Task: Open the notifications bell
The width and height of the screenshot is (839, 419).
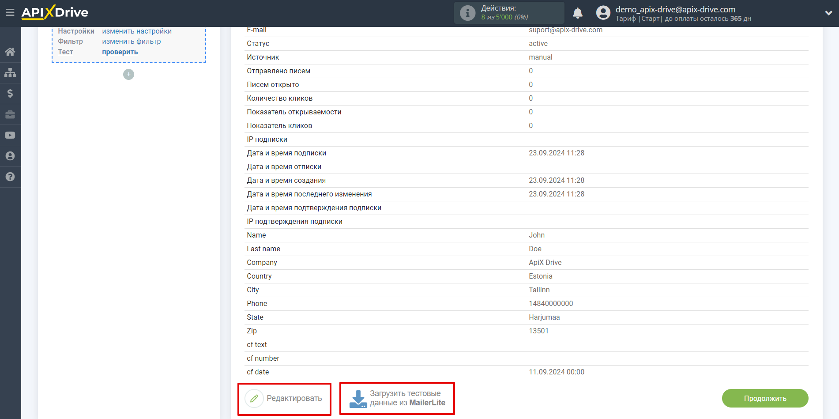Action: 578,13
